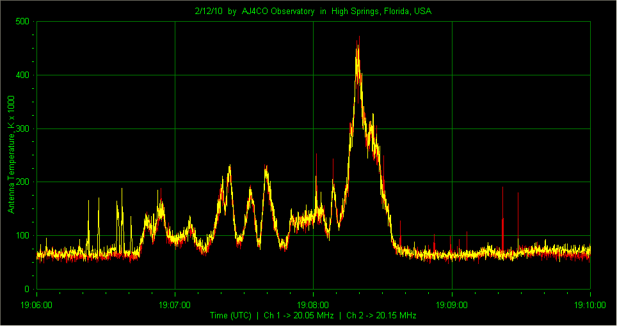Screen dimensions: 617x326
Task: Click the 19:07:00 time axis label
Action: (175, 305)
